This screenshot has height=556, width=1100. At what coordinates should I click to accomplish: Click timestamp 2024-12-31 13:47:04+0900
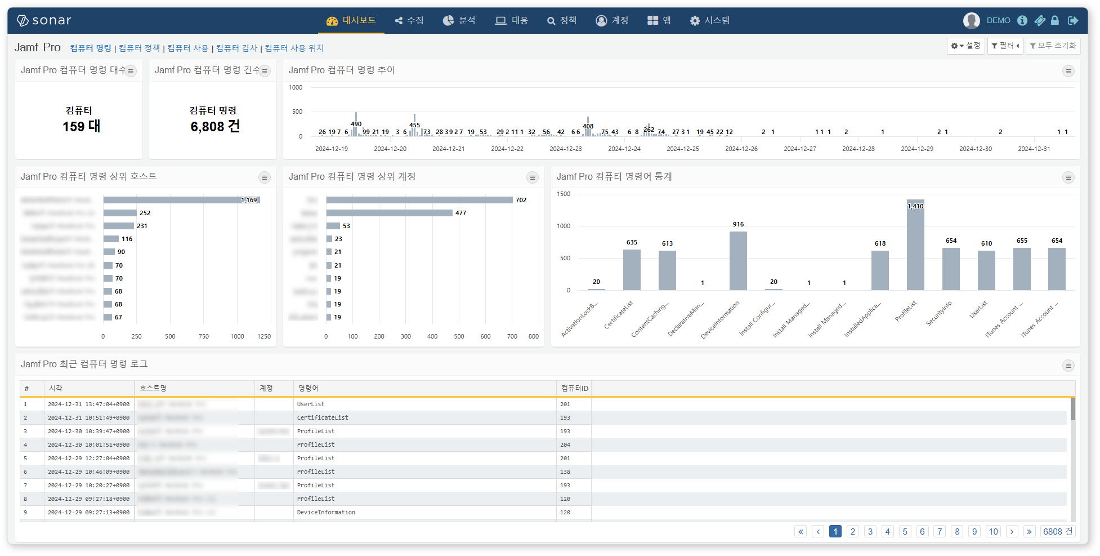(88, 404)
